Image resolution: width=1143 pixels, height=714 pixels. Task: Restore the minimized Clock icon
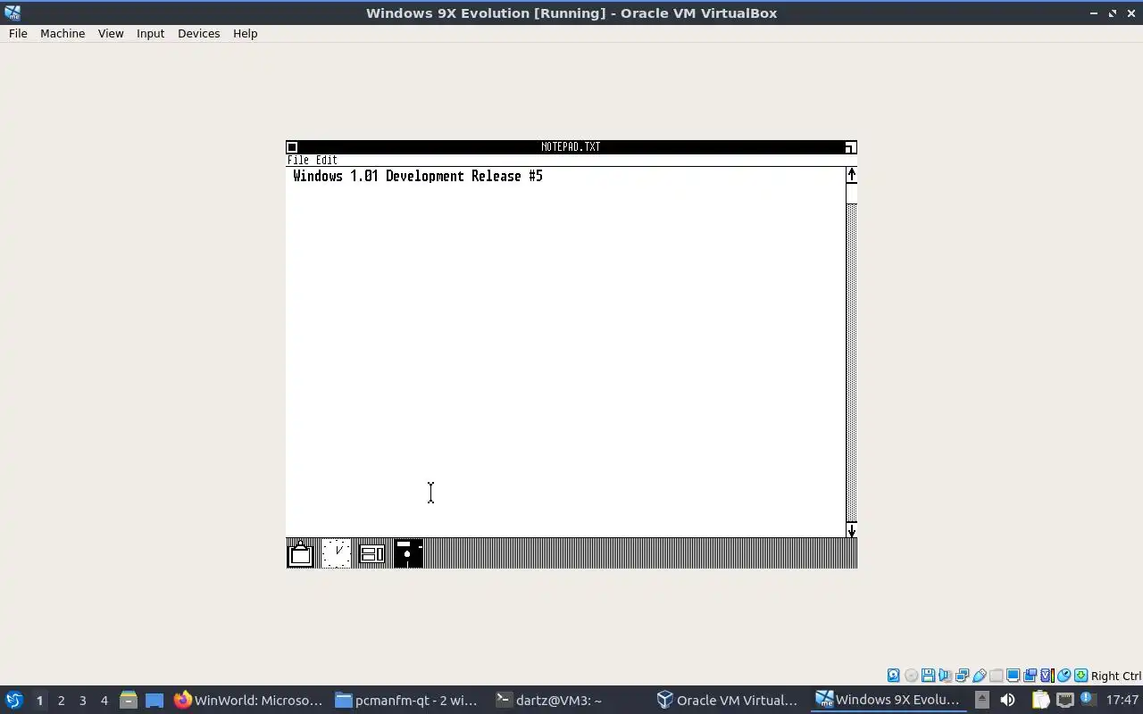(337, 553)
